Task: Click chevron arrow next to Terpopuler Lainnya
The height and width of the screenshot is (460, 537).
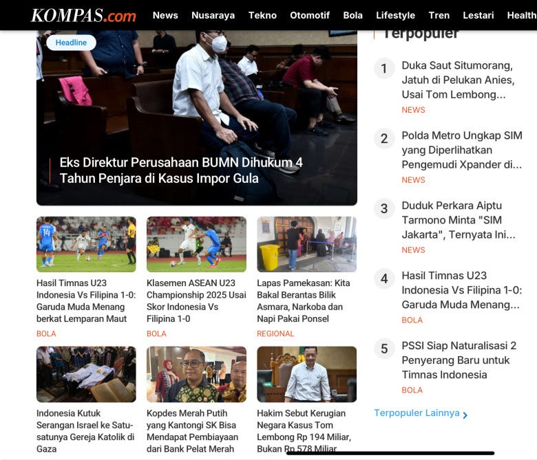Action: tap(465, 415)
